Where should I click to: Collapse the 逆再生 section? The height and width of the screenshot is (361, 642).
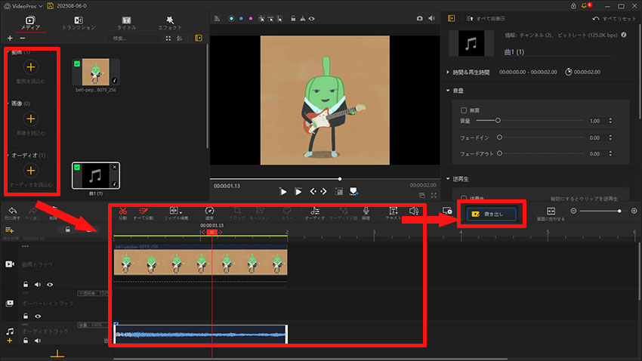pyautogui.click(x=448, y=179)
